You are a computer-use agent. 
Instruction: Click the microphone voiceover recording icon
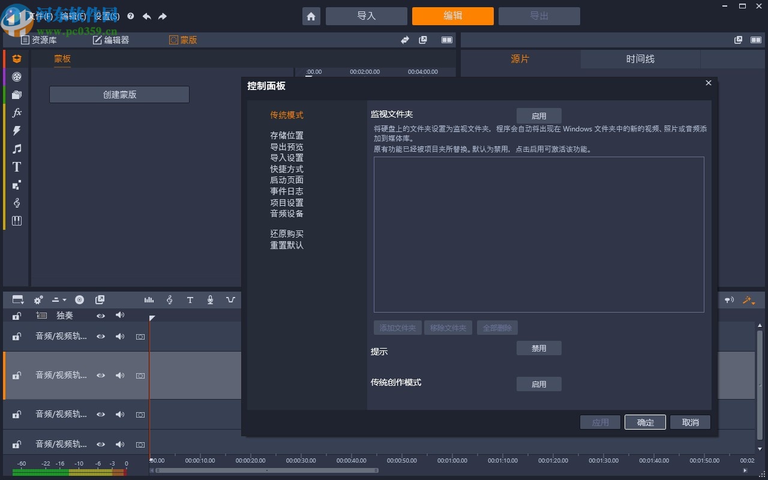(210, 299)
